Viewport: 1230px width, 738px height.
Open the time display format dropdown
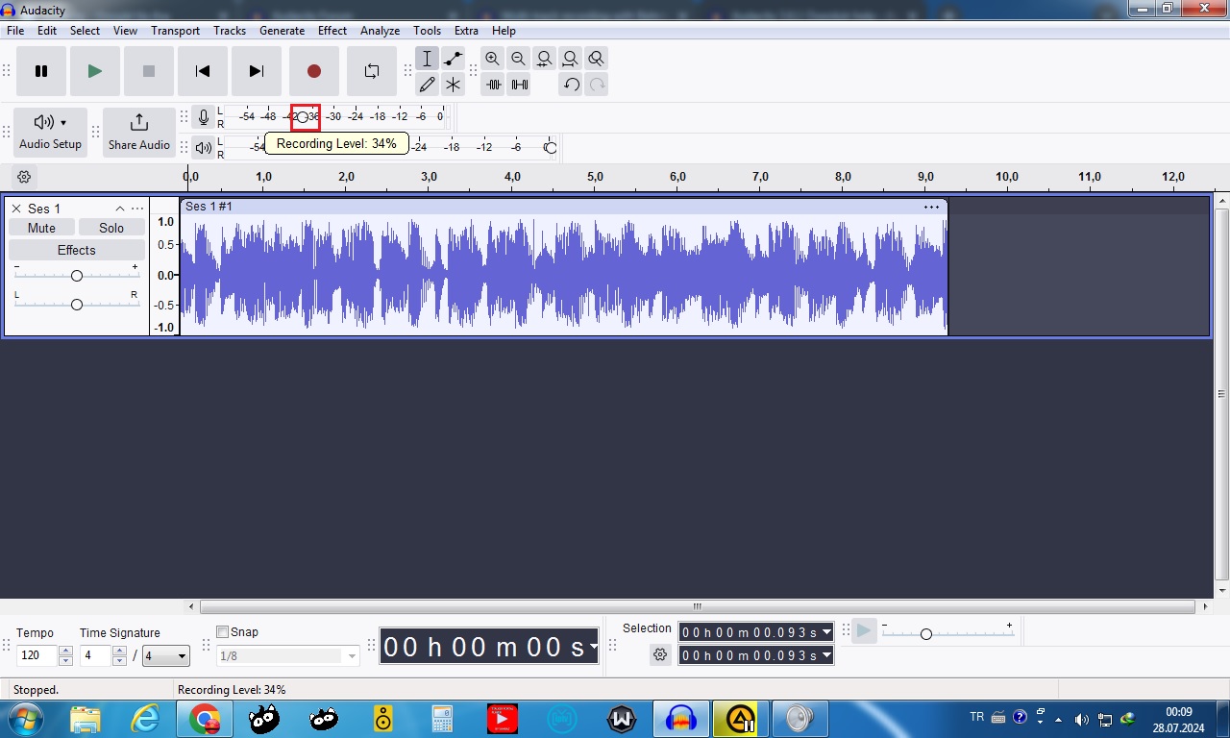(x=594, y=647)
